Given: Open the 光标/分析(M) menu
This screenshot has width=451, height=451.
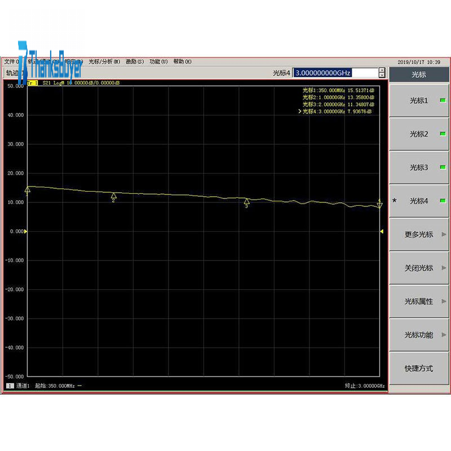Looking at the screenshot, I should pyautogui.click(x=104, y=61).
